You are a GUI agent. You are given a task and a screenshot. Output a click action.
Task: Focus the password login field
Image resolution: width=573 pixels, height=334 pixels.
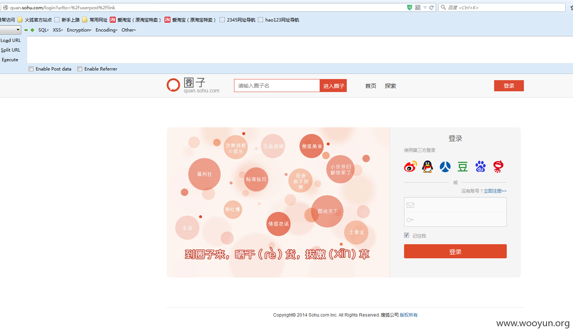(455, 219)
